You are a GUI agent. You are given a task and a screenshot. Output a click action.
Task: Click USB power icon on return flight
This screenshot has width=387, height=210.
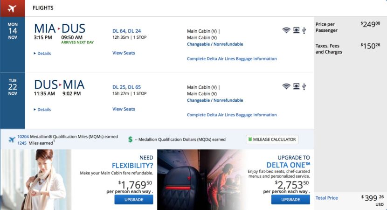[x=304, y=87]
